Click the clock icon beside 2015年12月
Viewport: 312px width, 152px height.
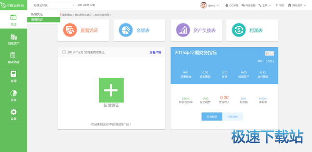tap(64, 52)
